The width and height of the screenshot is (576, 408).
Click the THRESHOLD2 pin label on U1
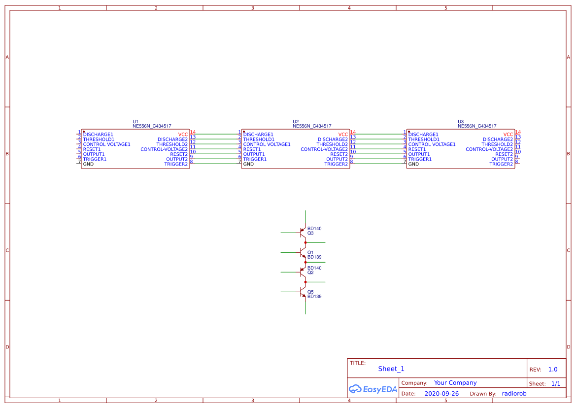click(172, 144)
